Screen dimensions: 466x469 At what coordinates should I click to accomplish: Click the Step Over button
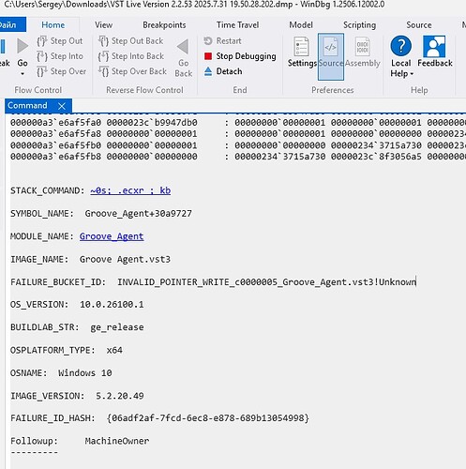(x=61, y=71)
